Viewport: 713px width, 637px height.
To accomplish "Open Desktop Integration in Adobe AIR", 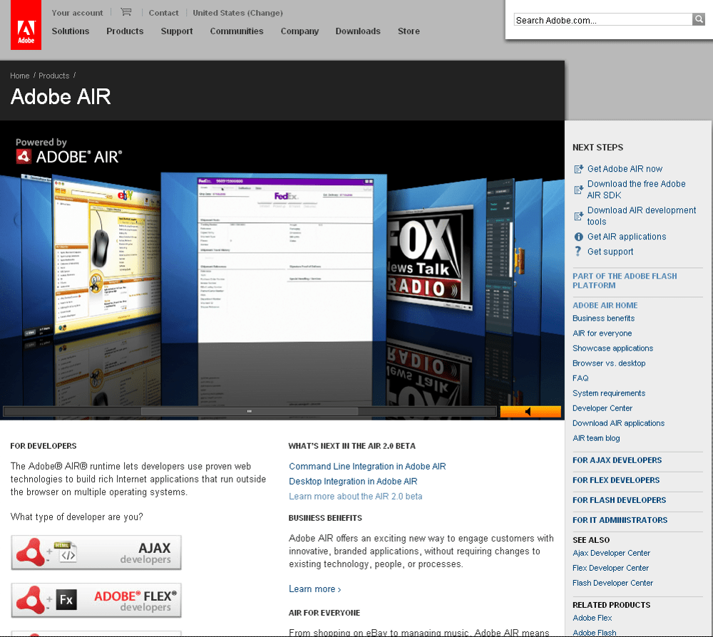I will click(x=353, y=481).
